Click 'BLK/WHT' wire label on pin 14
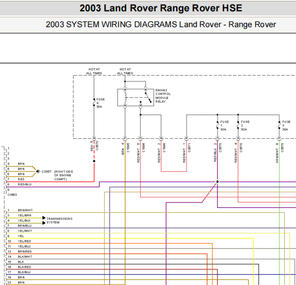 25,257
